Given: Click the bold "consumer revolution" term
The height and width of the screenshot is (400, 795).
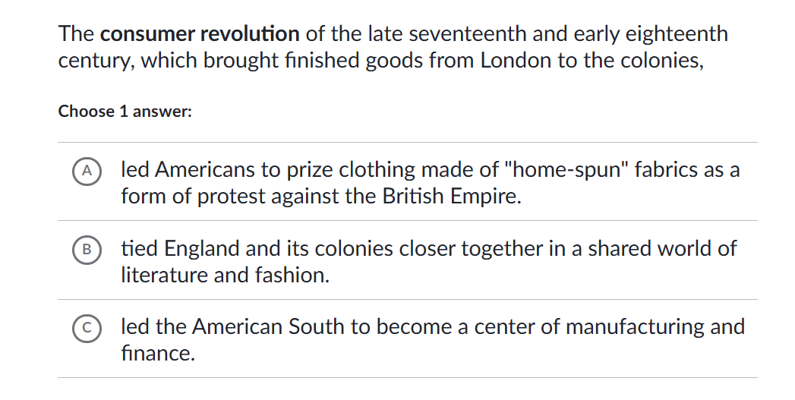Looking at the screenshot, I should 200,34.
